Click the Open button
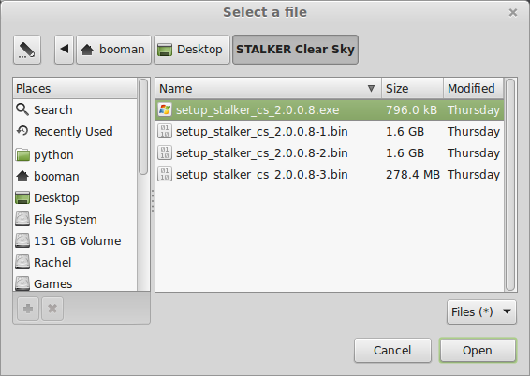Screen dimensions: 530x376 (x=478, y=351)
